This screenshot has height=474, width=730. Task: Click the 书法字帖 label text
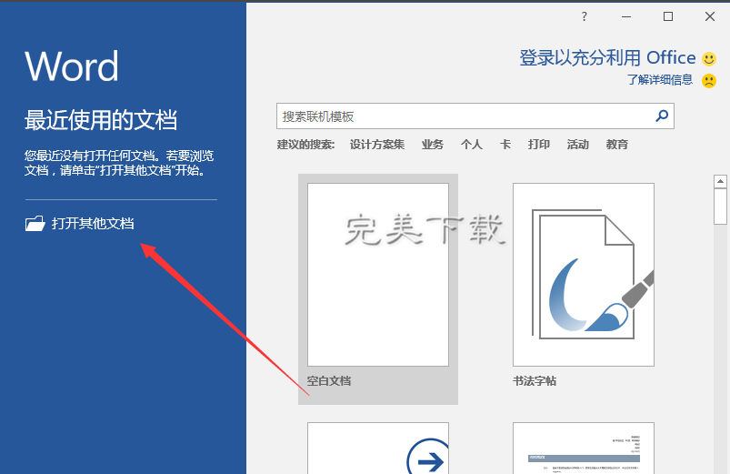click(x=535, y=381)
